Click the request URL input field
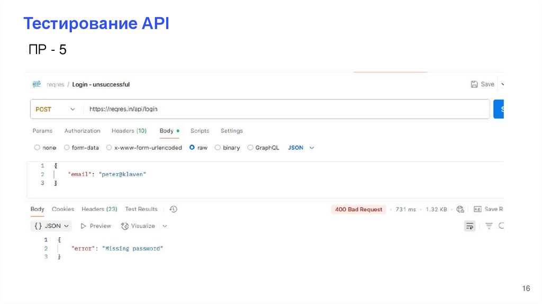542x304 pixels. [286, 109]
